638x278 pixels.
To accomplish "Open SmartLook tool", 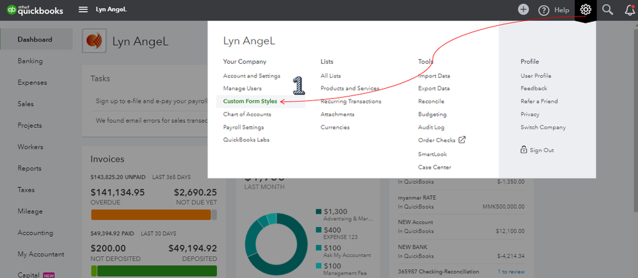I will pos(432,154).
